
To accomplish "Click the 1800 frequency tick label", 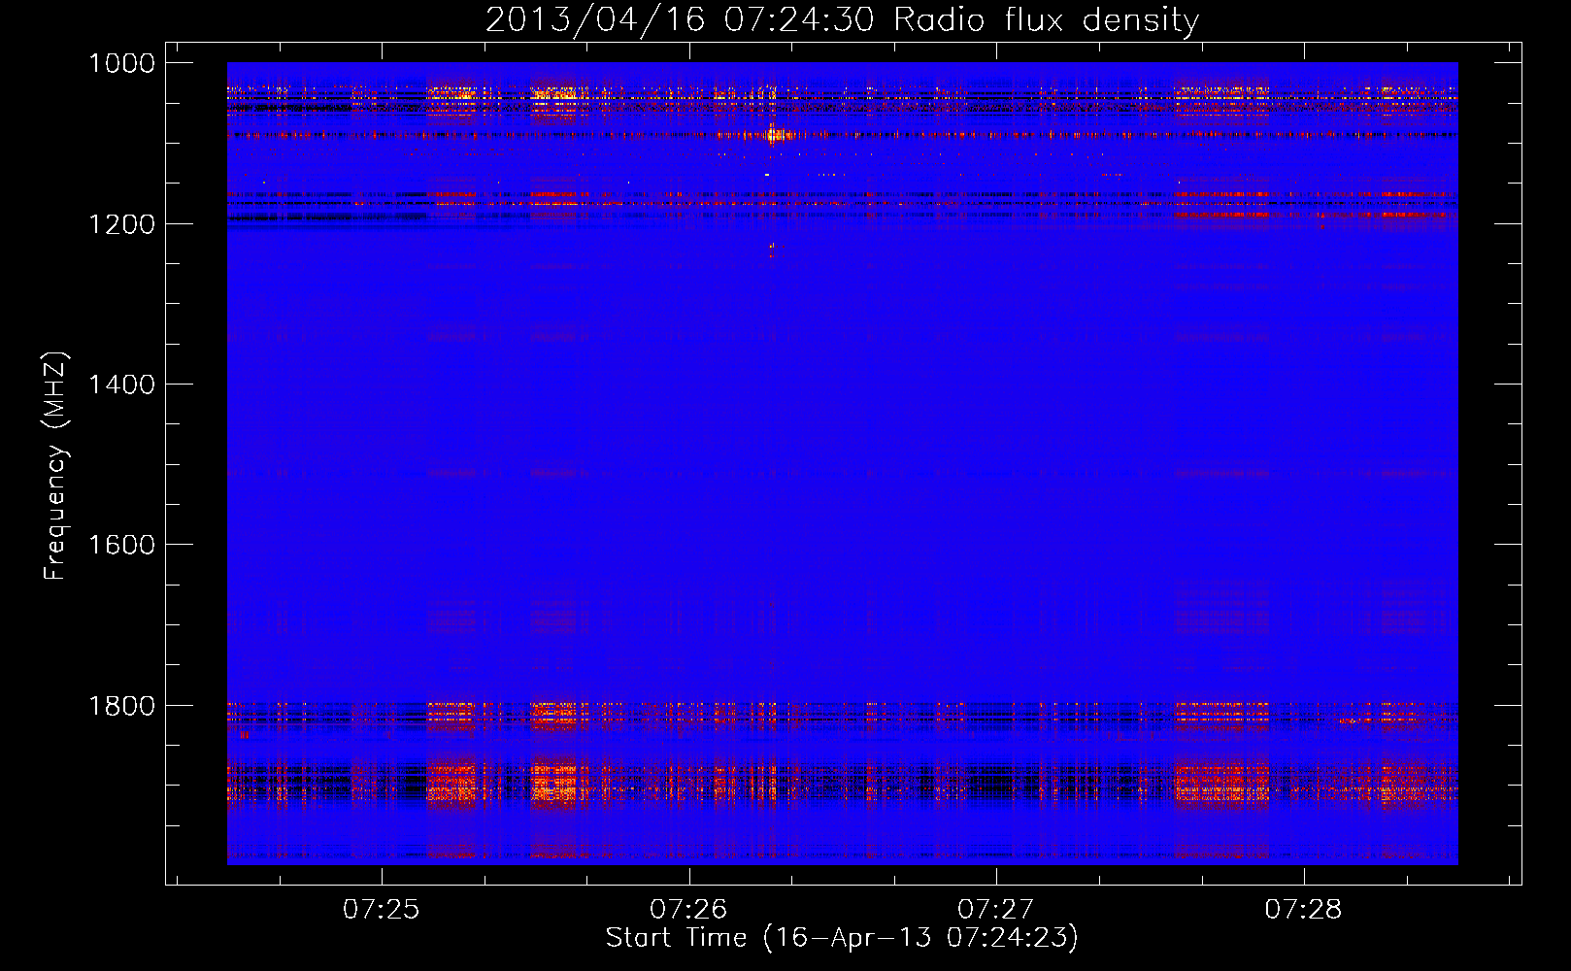I will pyautogui.click(x=121, y=706).
